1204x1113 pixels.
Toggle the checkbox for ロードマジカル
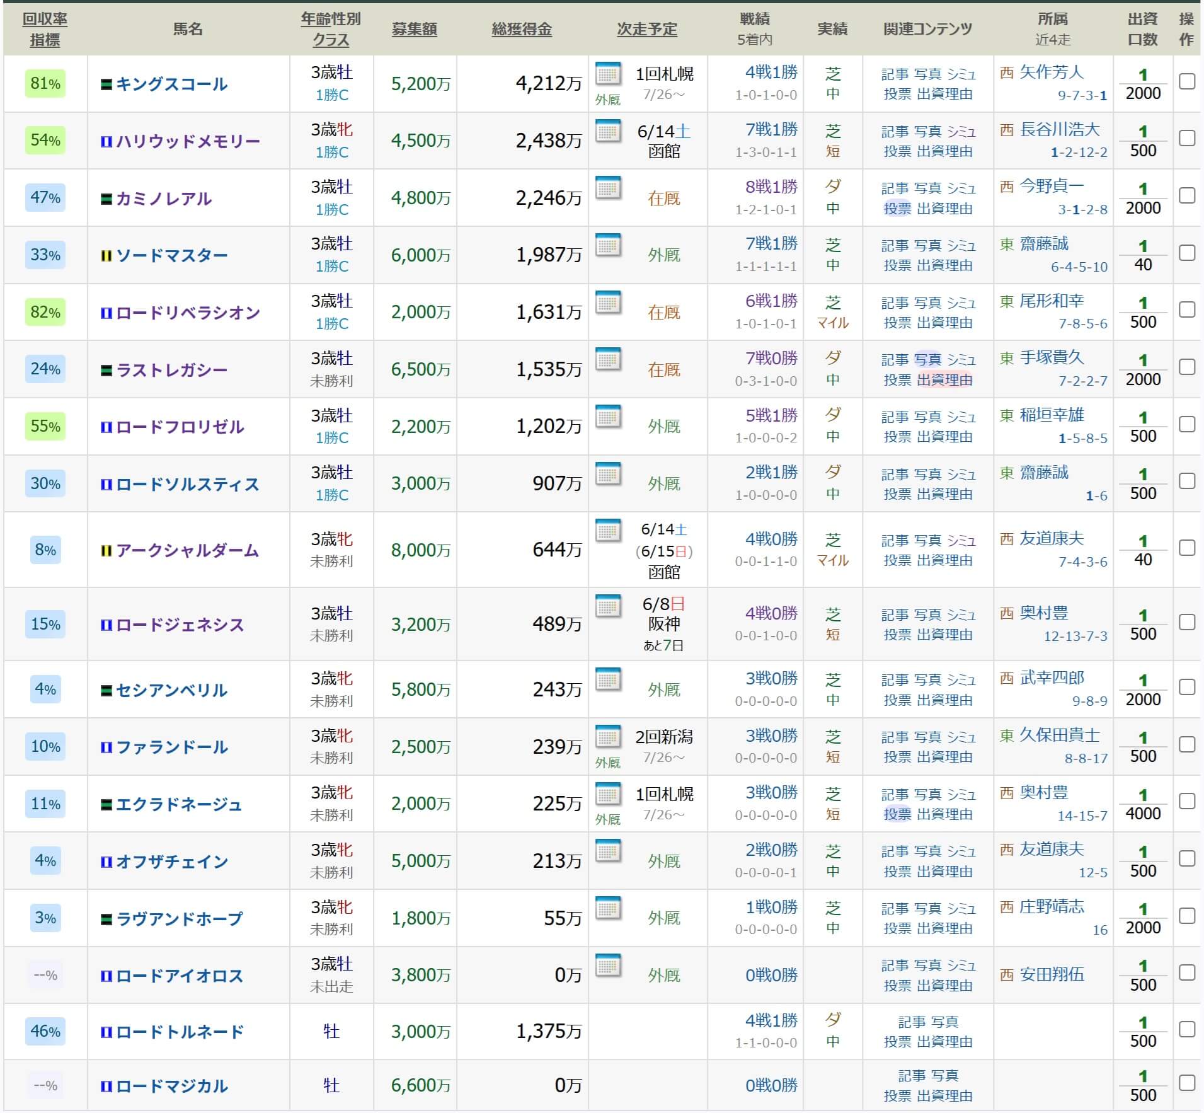pyautogui.click(x=1187, y=1083)
